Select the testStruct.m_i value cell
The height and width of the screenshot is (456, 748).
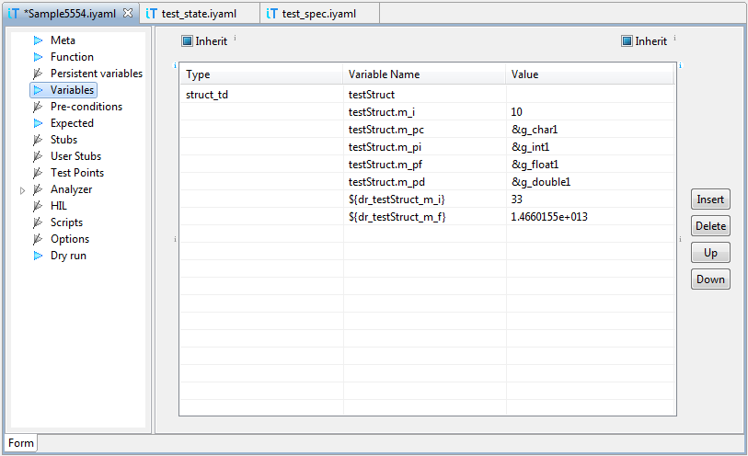pyautogui.click(x=590, y=112)
